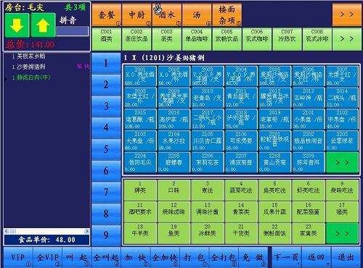Select quantity number 5
Image resolution: width=363 pixels, height=268 pixels.
coord(106,149)
